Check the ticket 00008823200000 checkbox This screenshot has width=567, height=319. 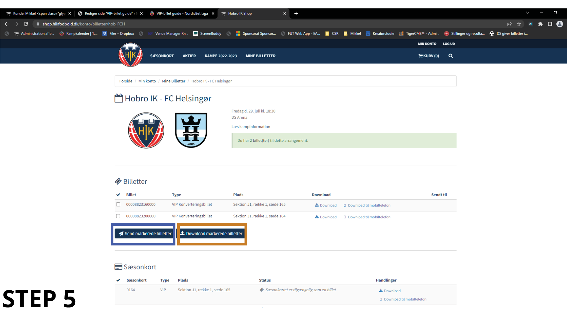point(118,216)
